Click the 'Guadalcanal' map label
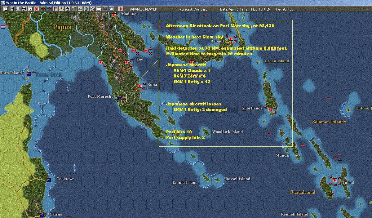 point(303,192)
